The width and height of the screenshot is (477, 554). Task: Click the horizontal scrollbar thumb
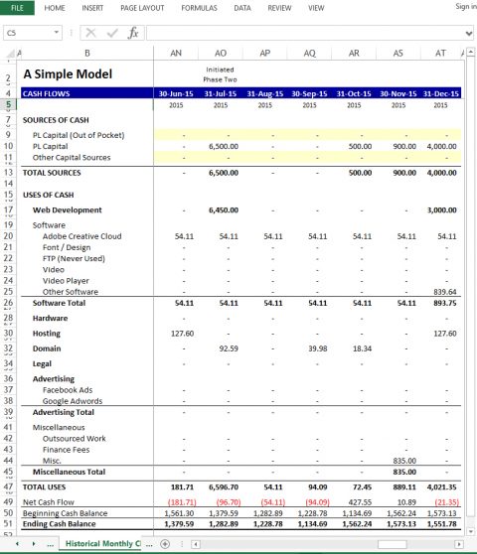[392, 544]
